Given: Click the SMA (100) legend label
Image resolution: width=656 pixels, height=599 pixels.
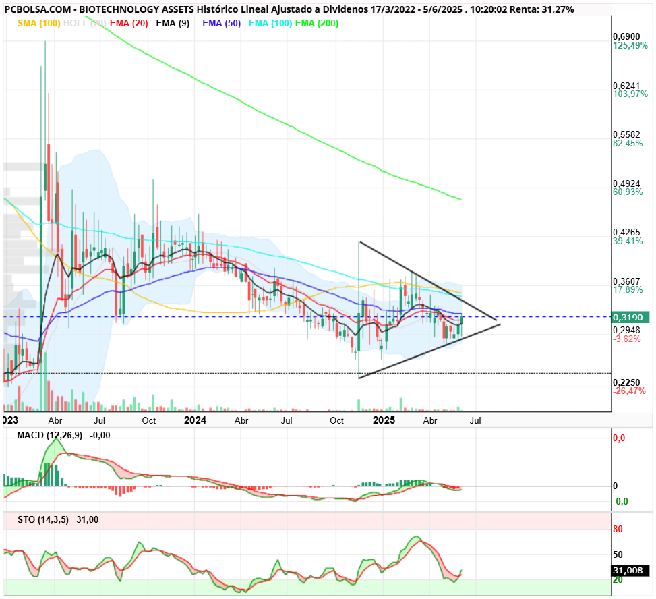Looking at the screenshot, I should click(x=39, y=24).
